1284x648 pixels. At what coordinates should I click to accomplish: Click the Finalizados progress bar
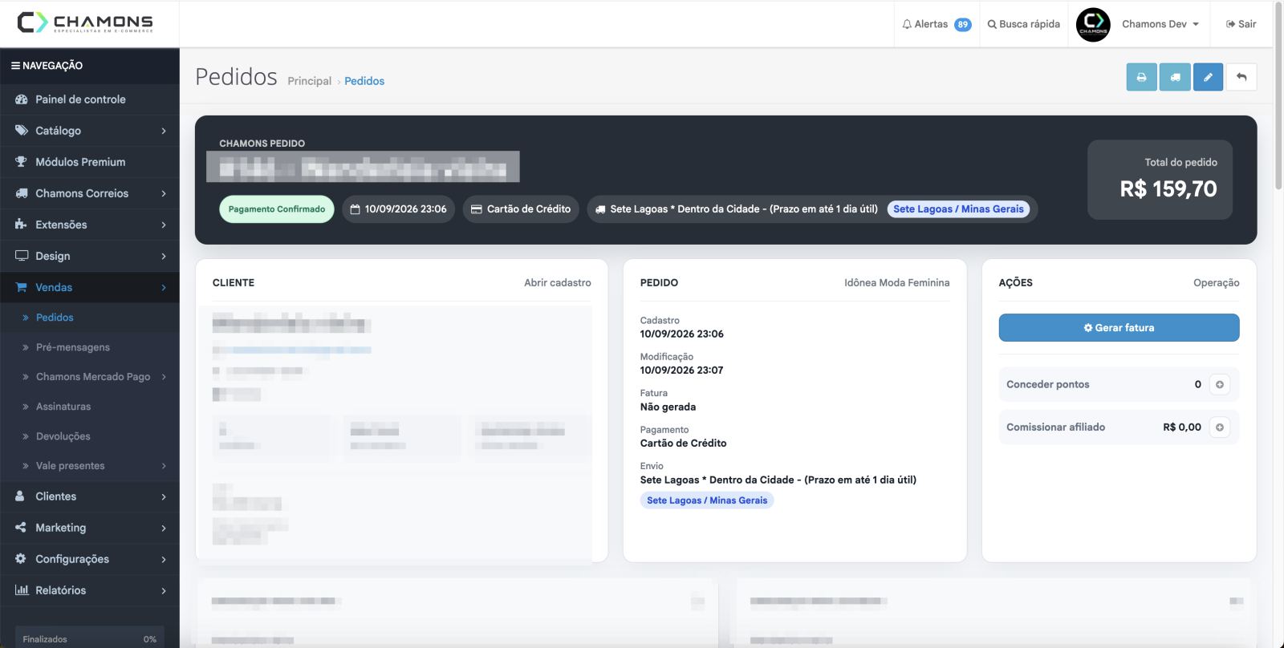pyautogui.click(x=90, y=638)
